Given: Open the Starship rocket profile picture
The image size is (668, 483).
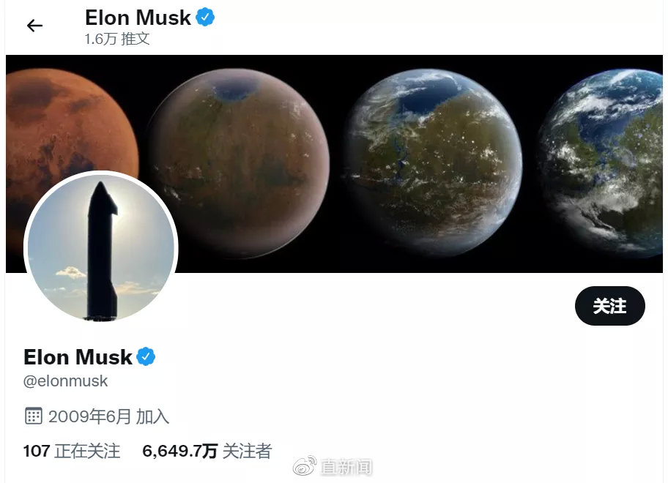Looking at the screenshot, I should click(x=101, y=247).
